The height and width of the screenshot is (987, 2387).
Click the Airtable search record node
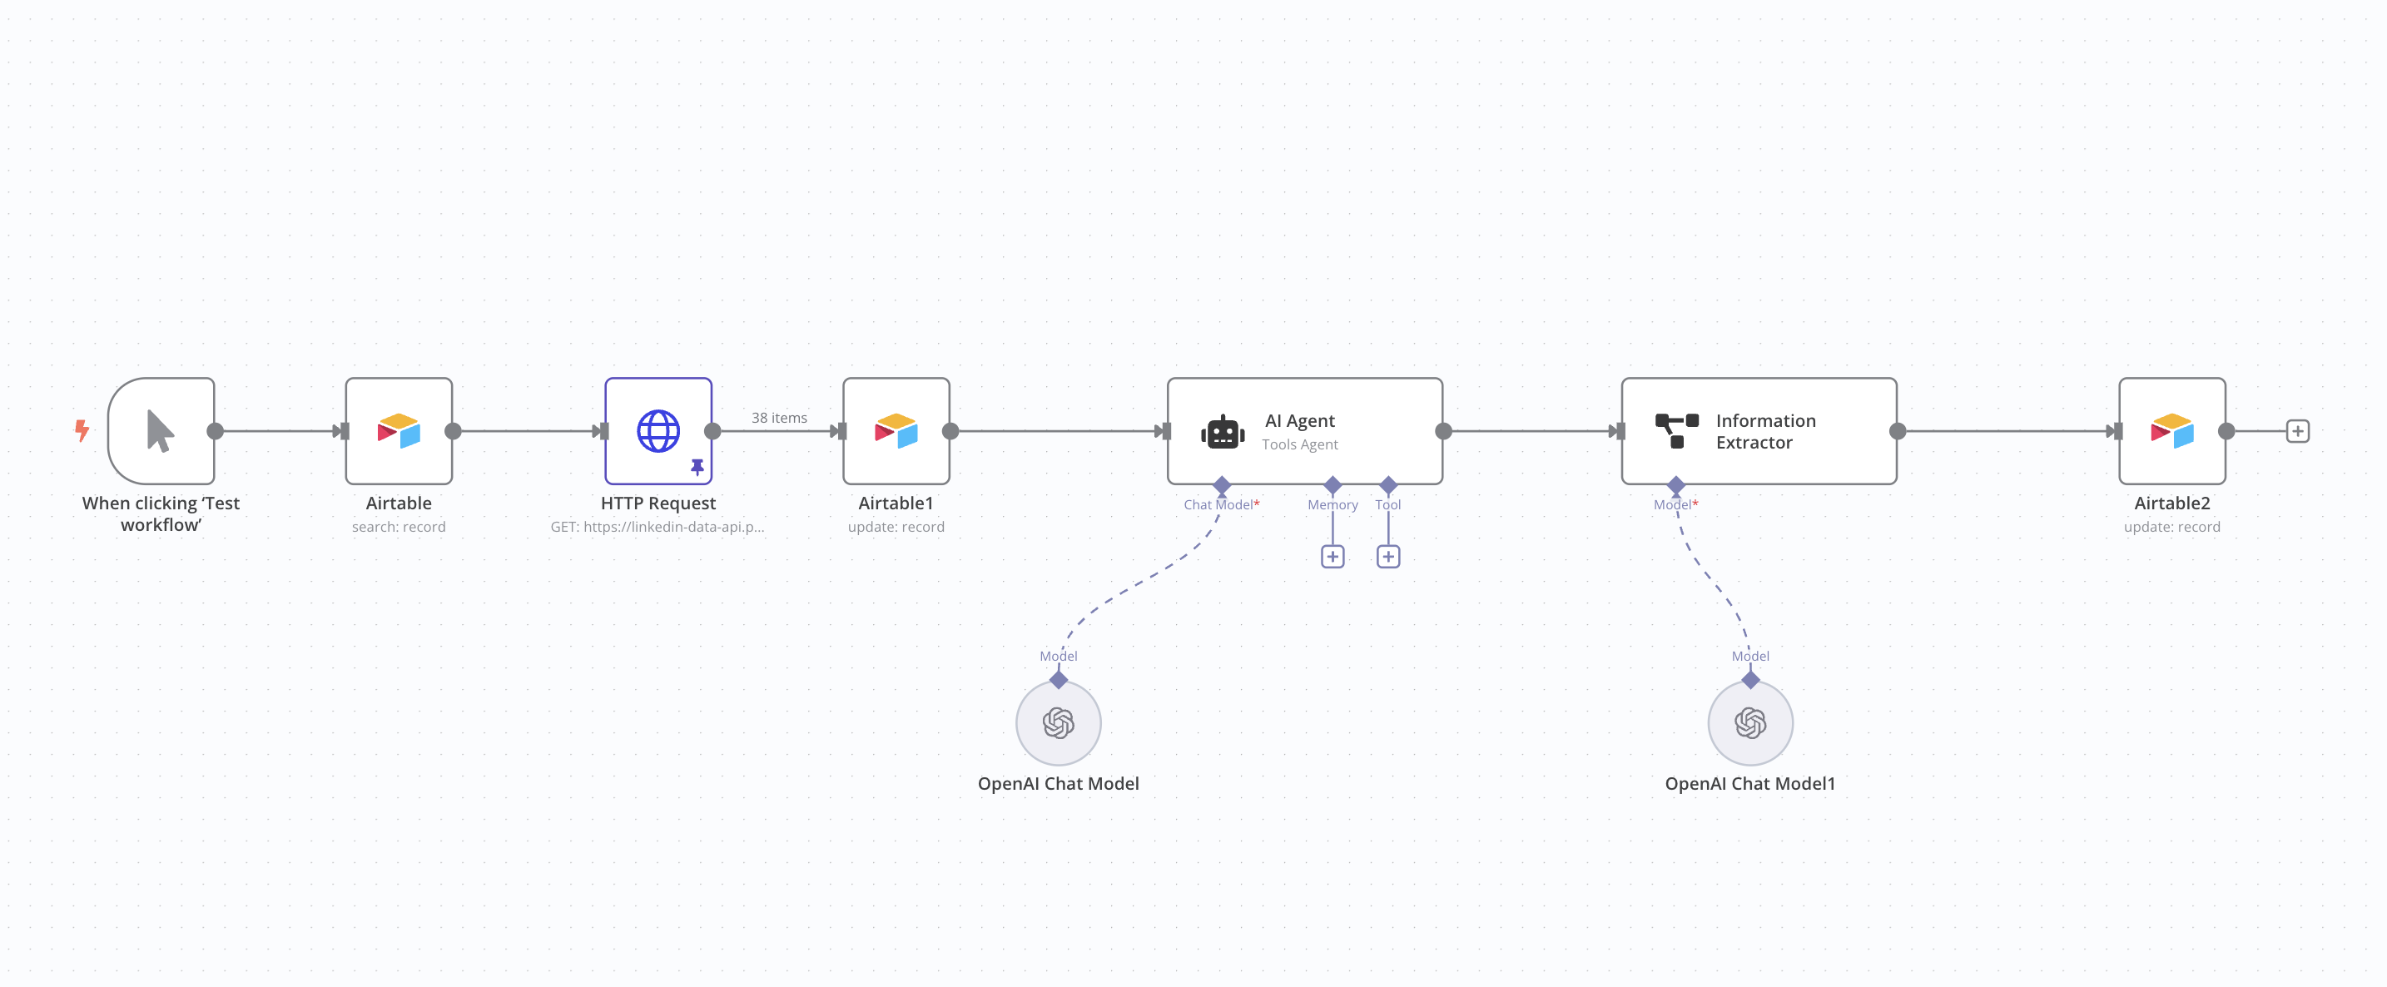pyautogui.click(x=399, y=431)
